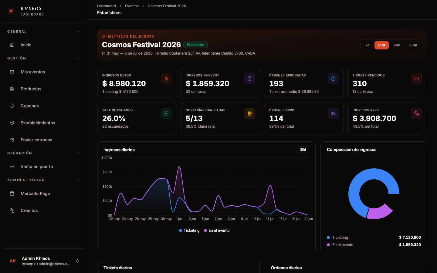The height and width of the screenshot is (273, 437).
Task: Collapse the Administración sidebar section
Action: click(x=43, y=180)
